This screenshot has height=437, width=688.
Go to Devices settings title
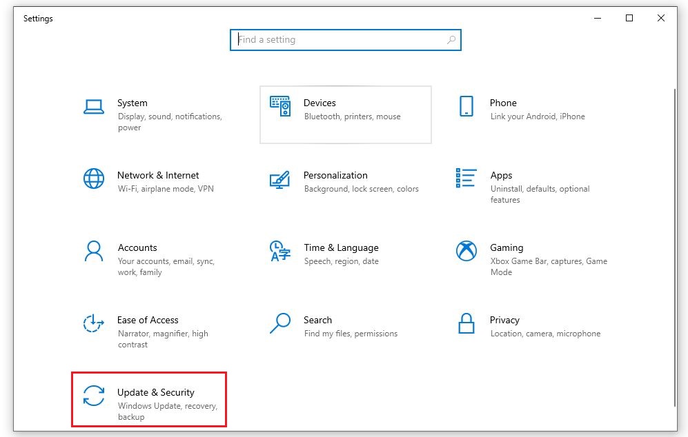click(x=320, y=103)
